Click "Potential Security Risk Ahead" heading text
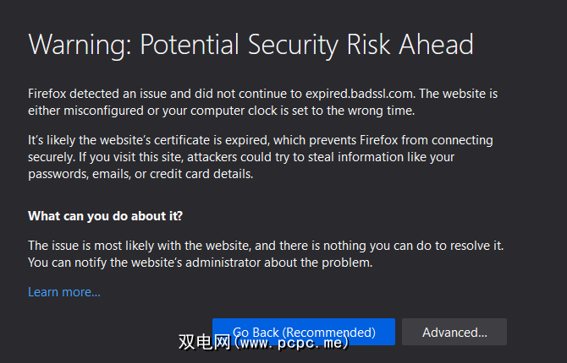567x363 pixels. (x=305, y=45)
